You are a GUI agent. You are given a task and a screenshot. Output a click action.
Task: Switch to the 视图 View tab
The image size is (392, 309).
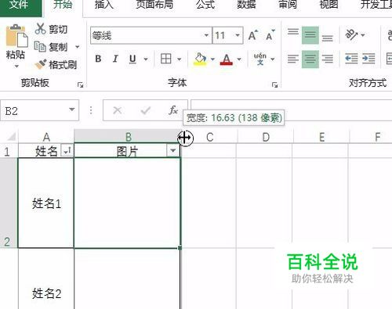point(328,5)
